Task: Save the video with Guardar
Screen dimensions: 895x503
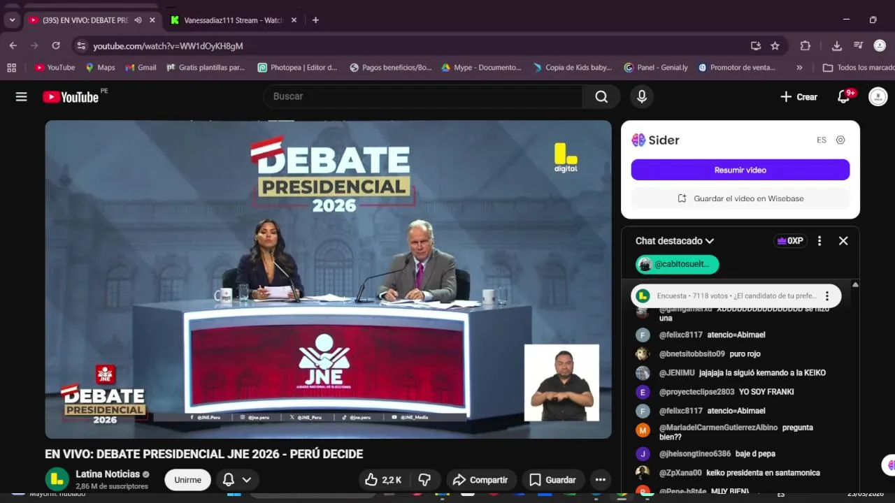Action: (x=553, y=480)
